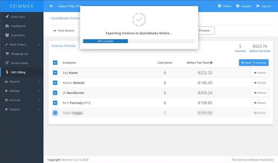The image size is (278, 163).
Task: Click Marko Maletić's $146.40 amount
Action: click(205, 83)
